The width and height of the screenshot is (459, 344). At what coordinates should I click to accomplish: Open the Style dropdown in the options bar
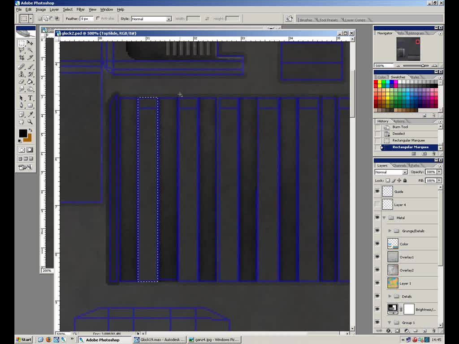(x=169, y=19)
